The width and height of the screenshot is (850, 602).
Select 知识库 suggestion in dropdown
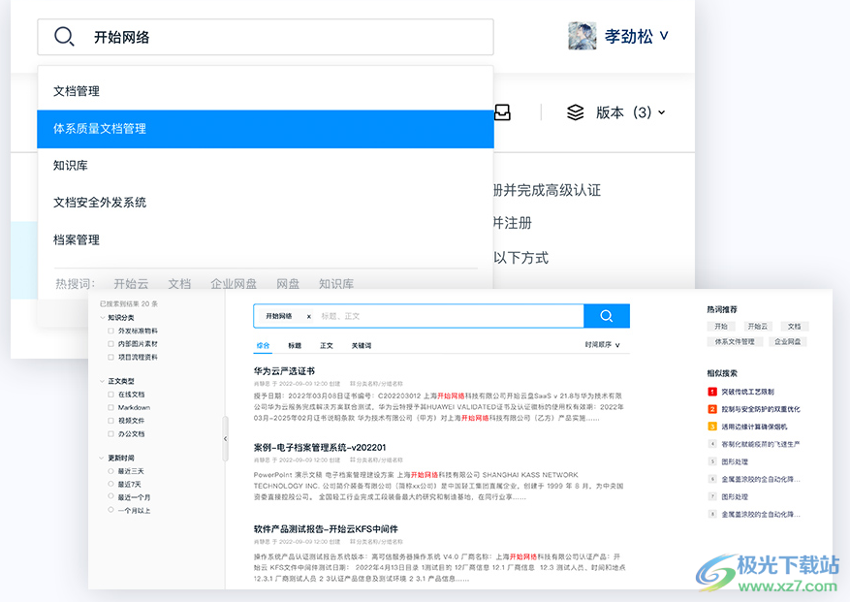[266, 166]
